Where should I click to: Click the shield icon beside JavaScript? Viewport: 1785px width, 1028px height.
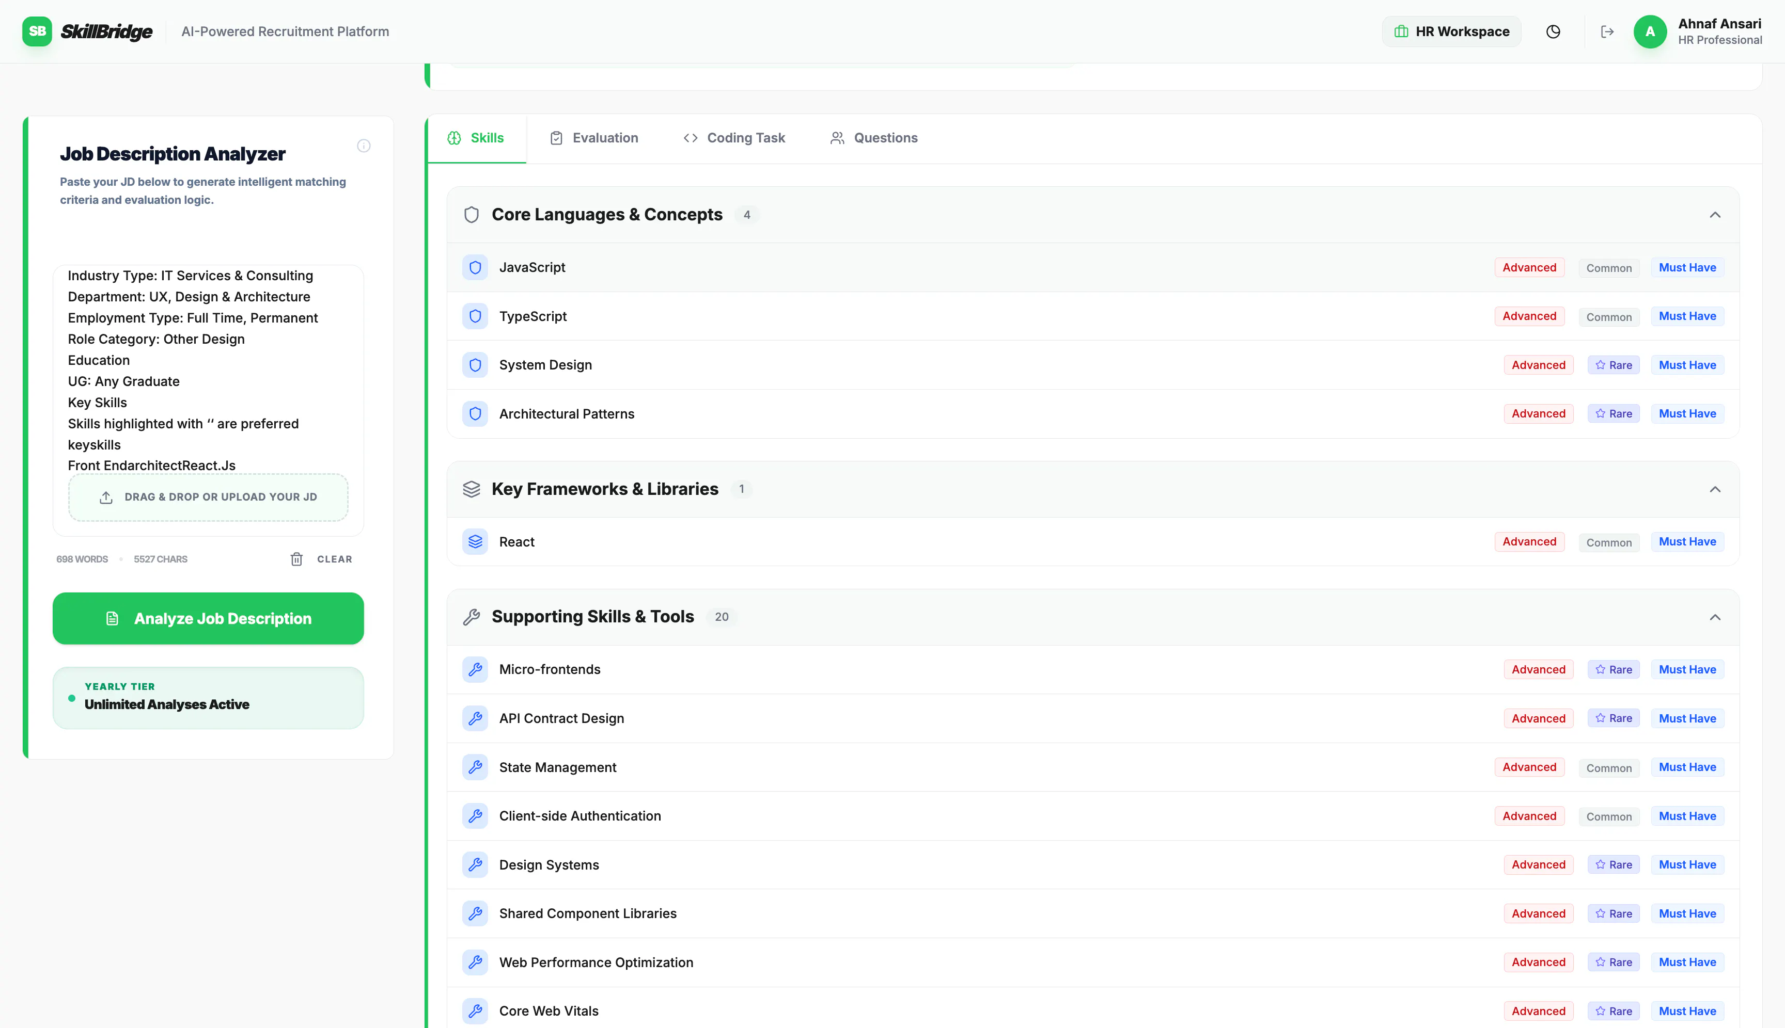tap(475, 268)
